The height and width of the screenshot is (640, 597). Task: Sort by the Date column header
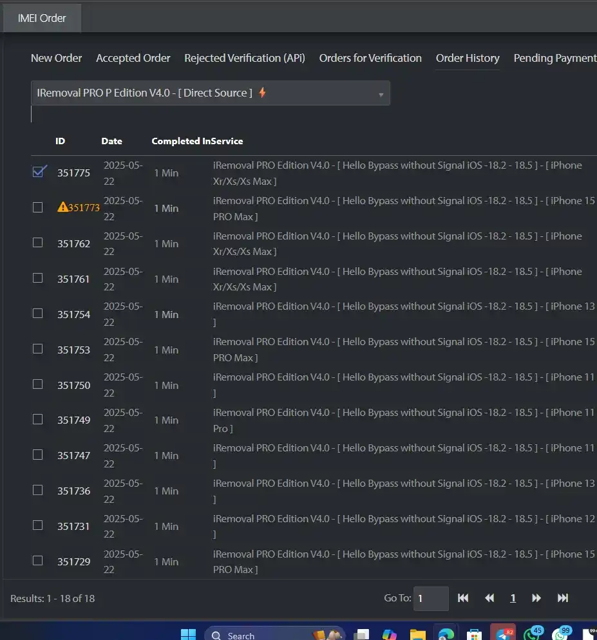click(112, 141)
